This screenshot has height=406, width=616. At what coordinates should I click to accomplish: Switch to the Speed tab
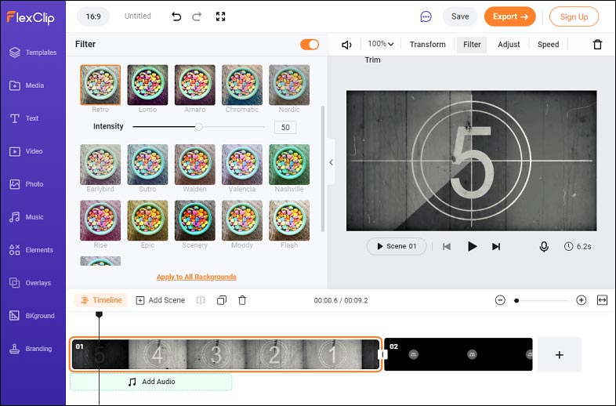click(x=548, y=45)
